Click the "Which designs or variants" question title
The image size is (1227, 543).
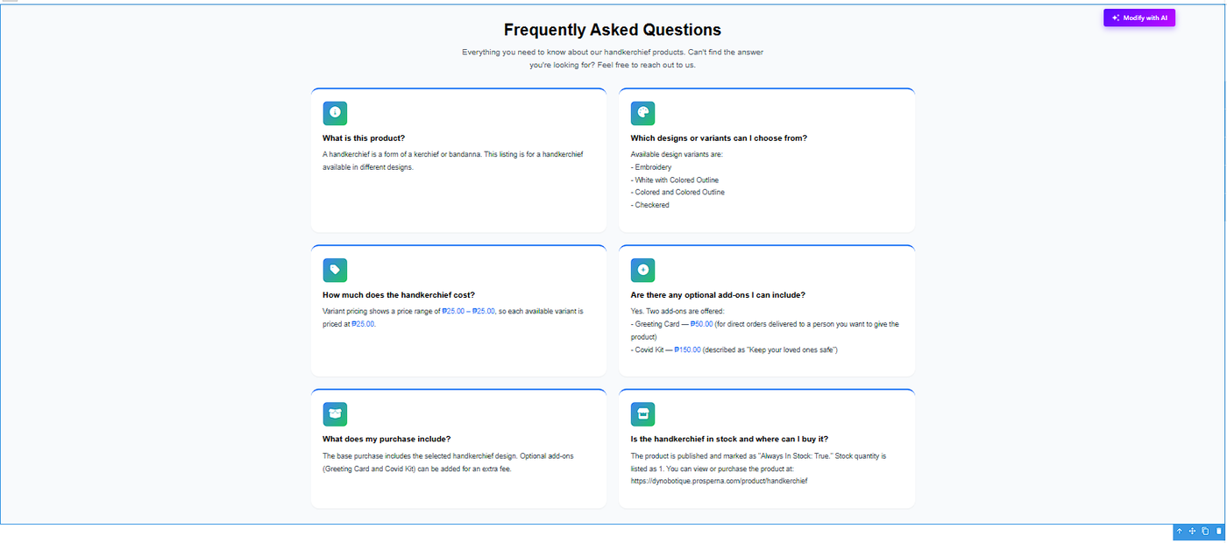pos(719,138)
